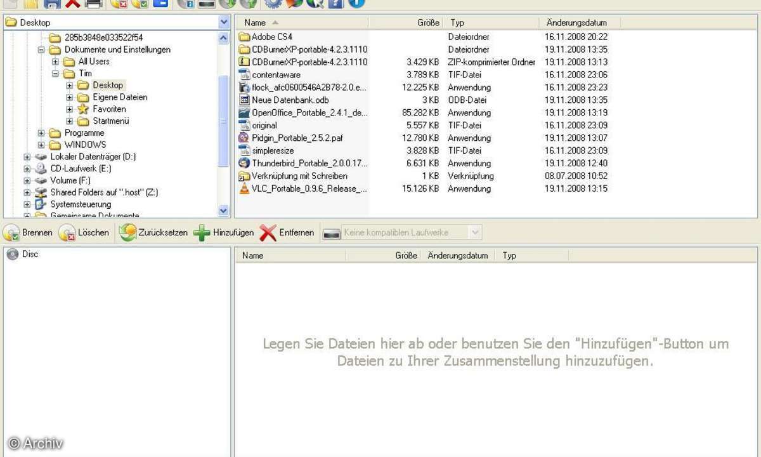Click the ZIP-komprimierter Ordner type cell
This screenshot has height=457, width=761.
tap(491, 62)
